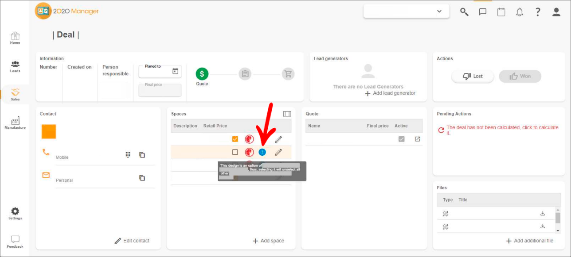
Task: Download the first file in Files
Action: (x=542, y=213)
